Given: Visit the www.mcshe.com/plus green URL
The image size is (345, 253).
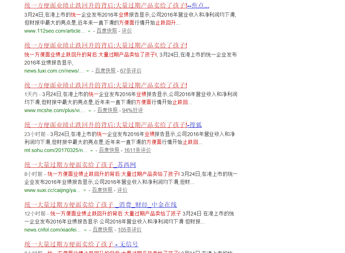Looking at the screenshot, I should tap(55, 110).
